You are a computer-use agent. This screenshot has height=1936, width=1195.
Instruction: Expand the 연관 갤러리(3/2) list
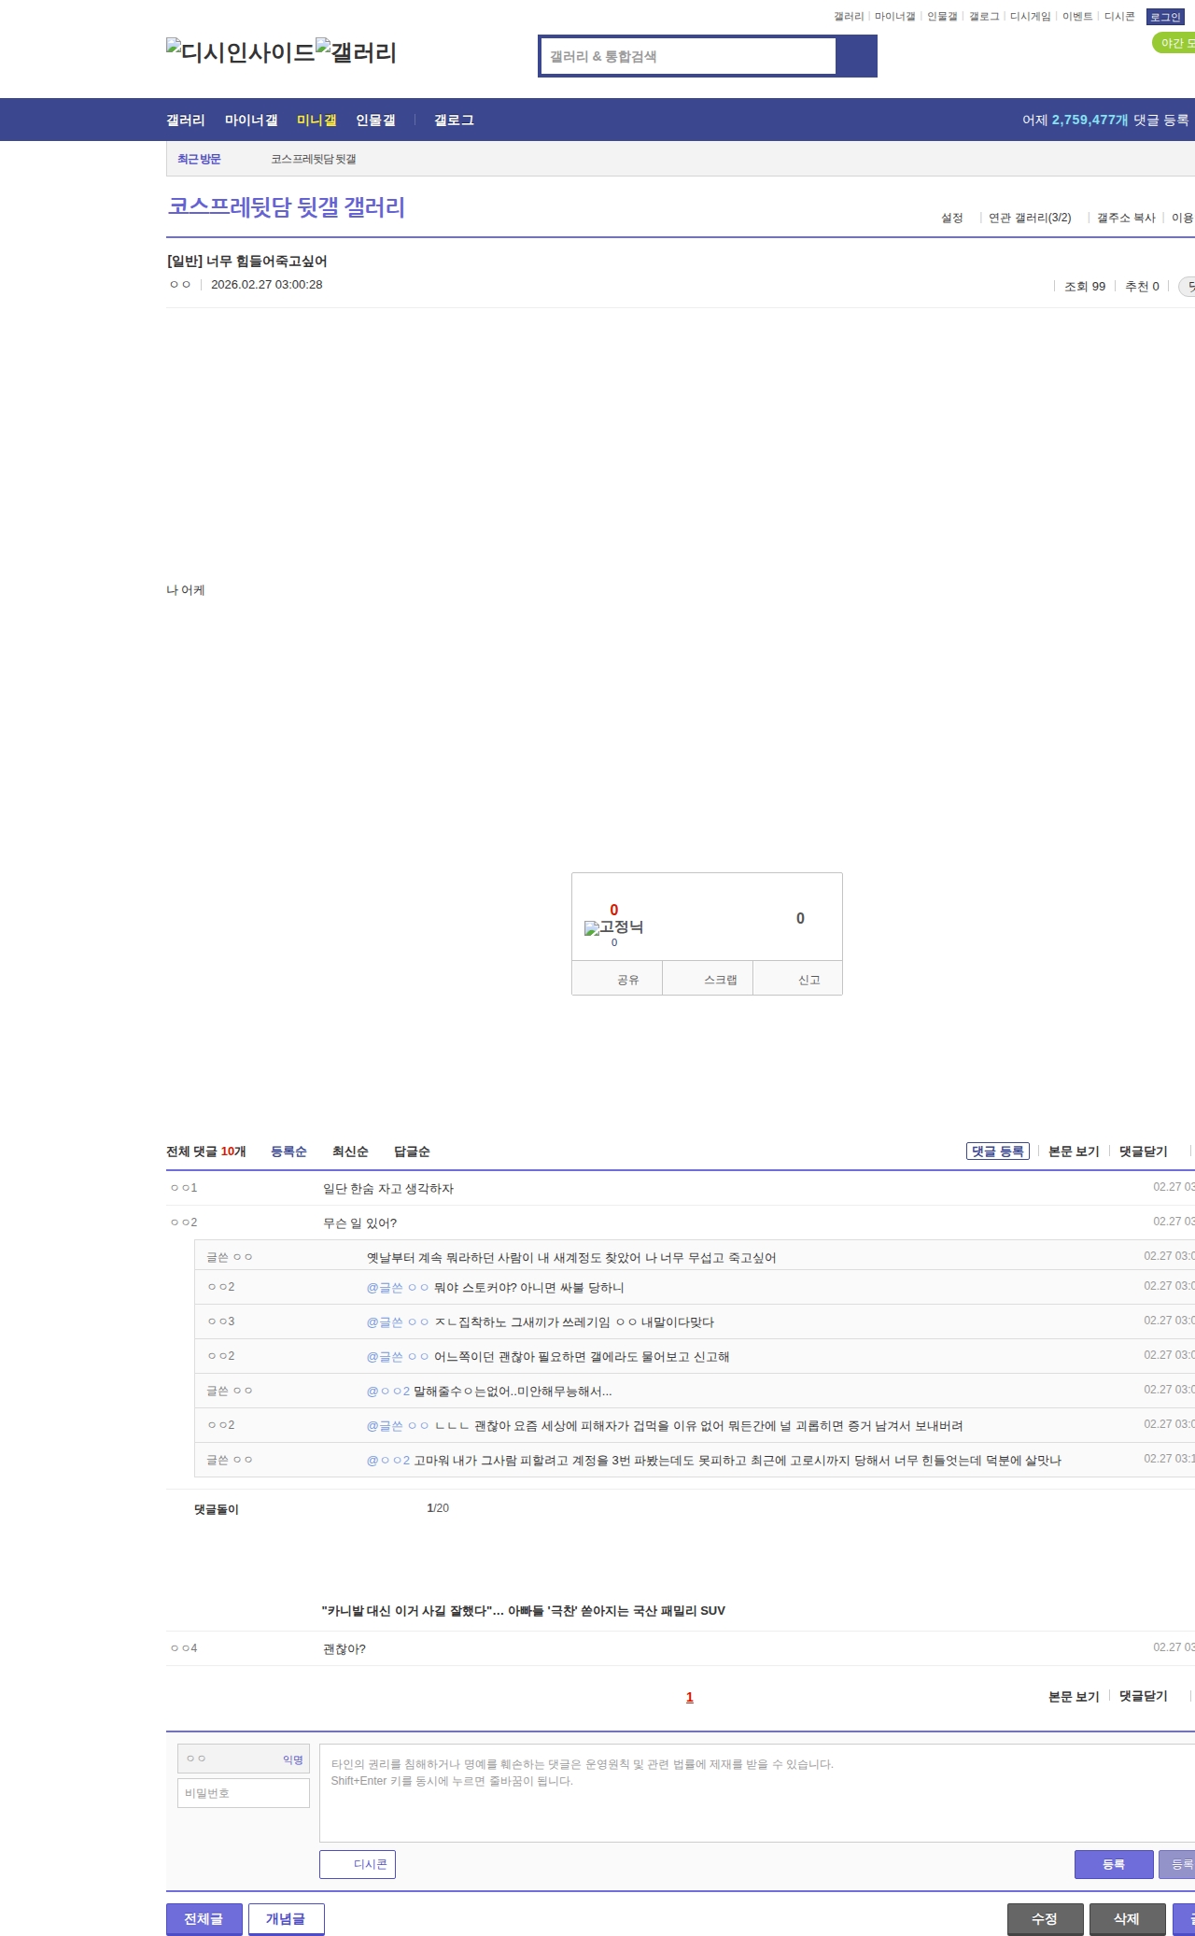click(1029, 218)
